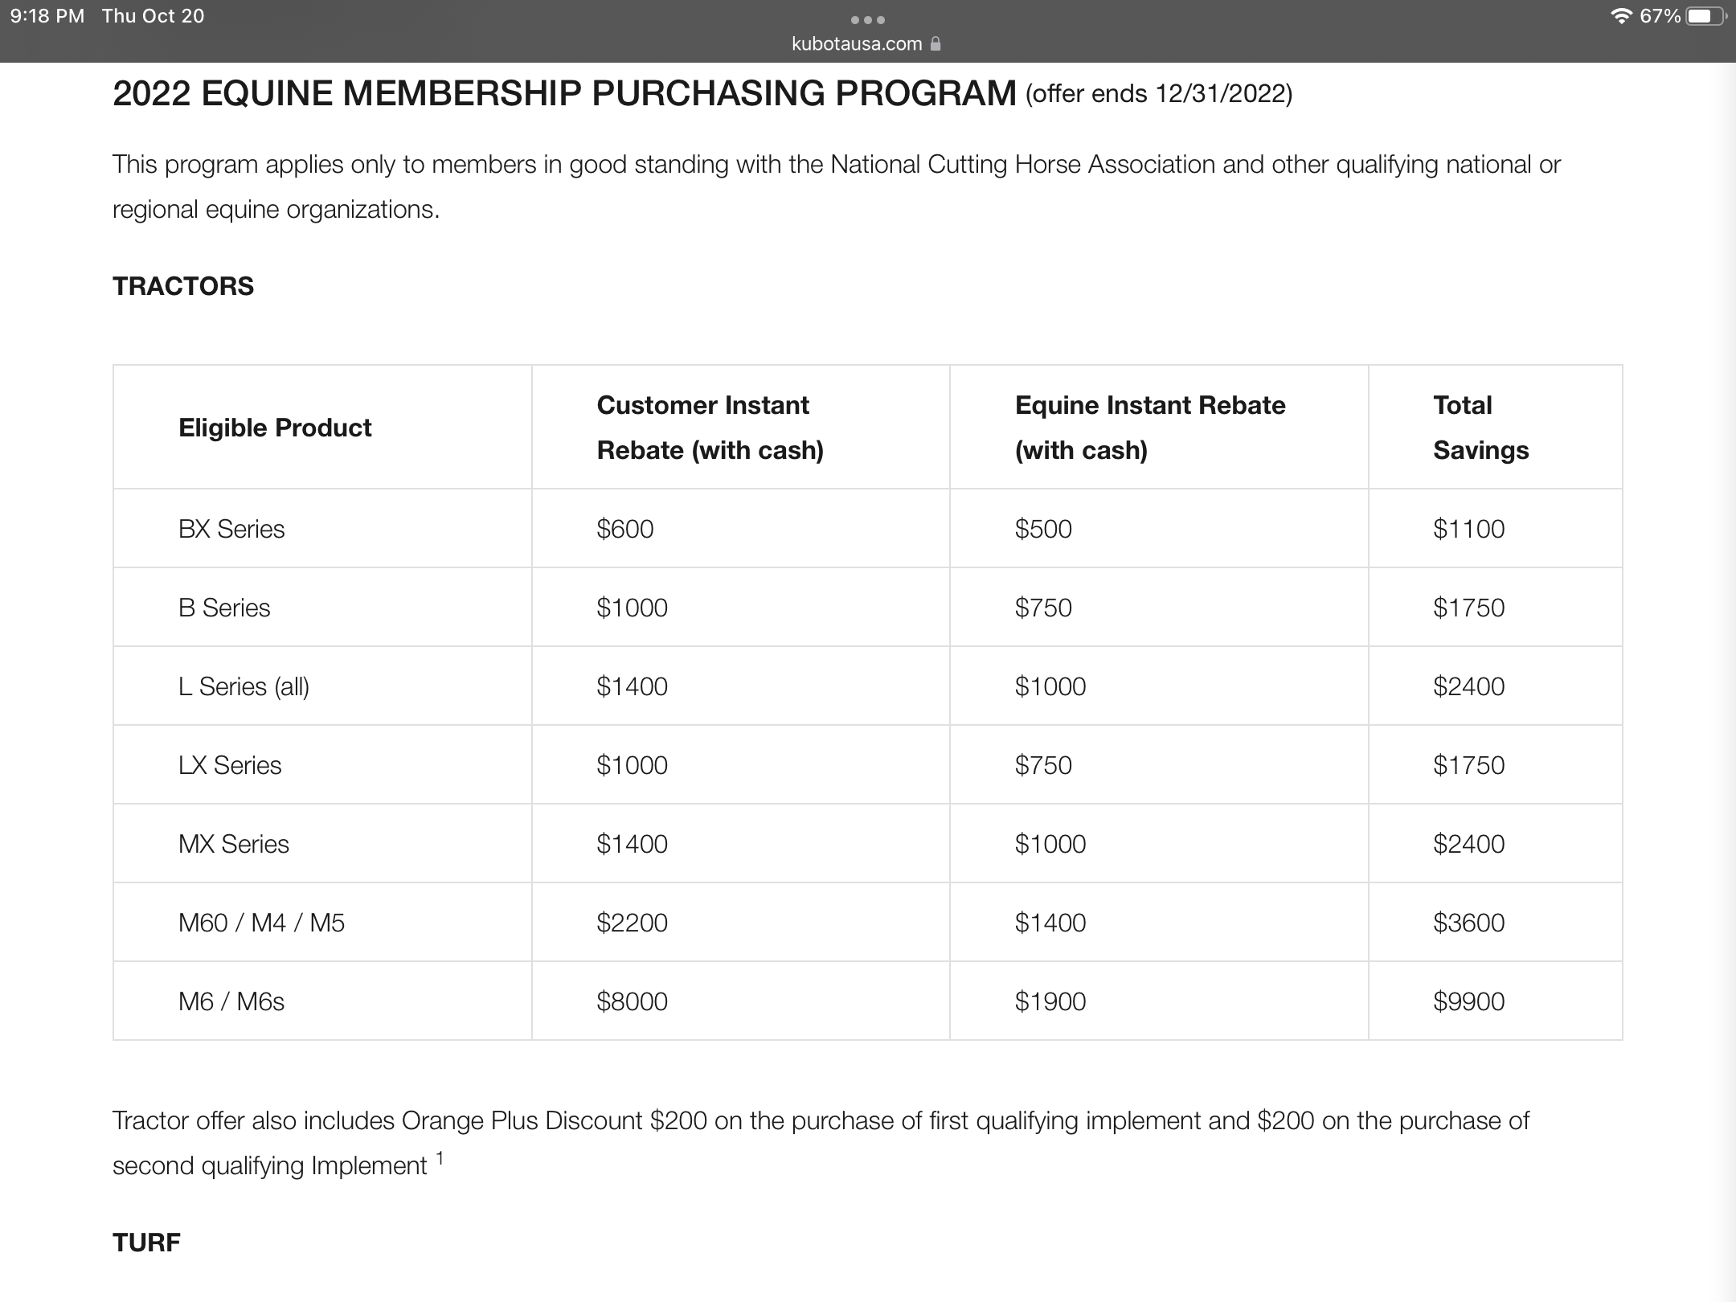Select the L Series $2400 total savings

[x=1469, y=686]
